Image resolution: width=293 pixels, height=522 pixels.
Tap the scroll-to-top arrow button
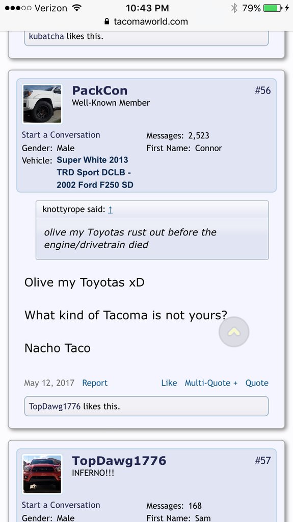(234, 331)
